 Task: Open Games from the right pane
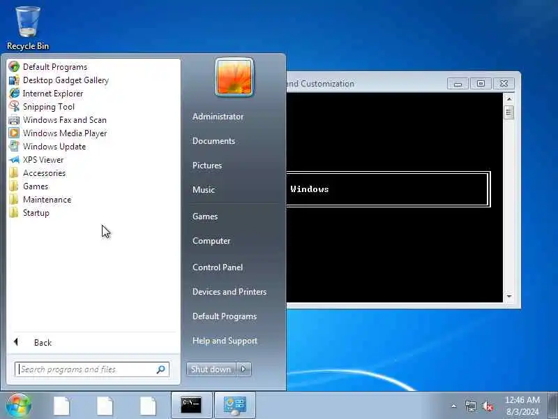click(205, 216)
